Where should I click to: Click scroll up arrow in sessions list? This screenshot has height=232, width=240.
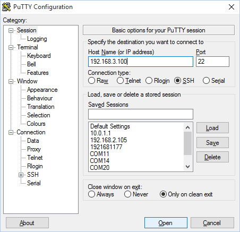coord(187,127)
